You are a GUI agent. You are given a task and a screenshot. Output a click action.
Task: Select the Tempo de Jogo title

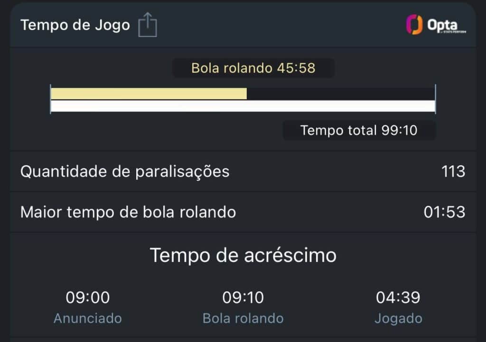75,25
